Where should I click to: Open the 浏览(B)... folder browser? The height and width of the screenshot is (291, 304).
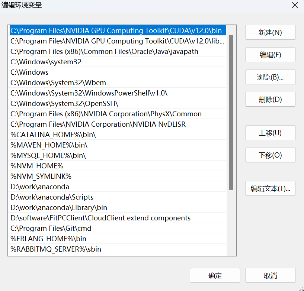pyautogui.click(x=270, y=77)
